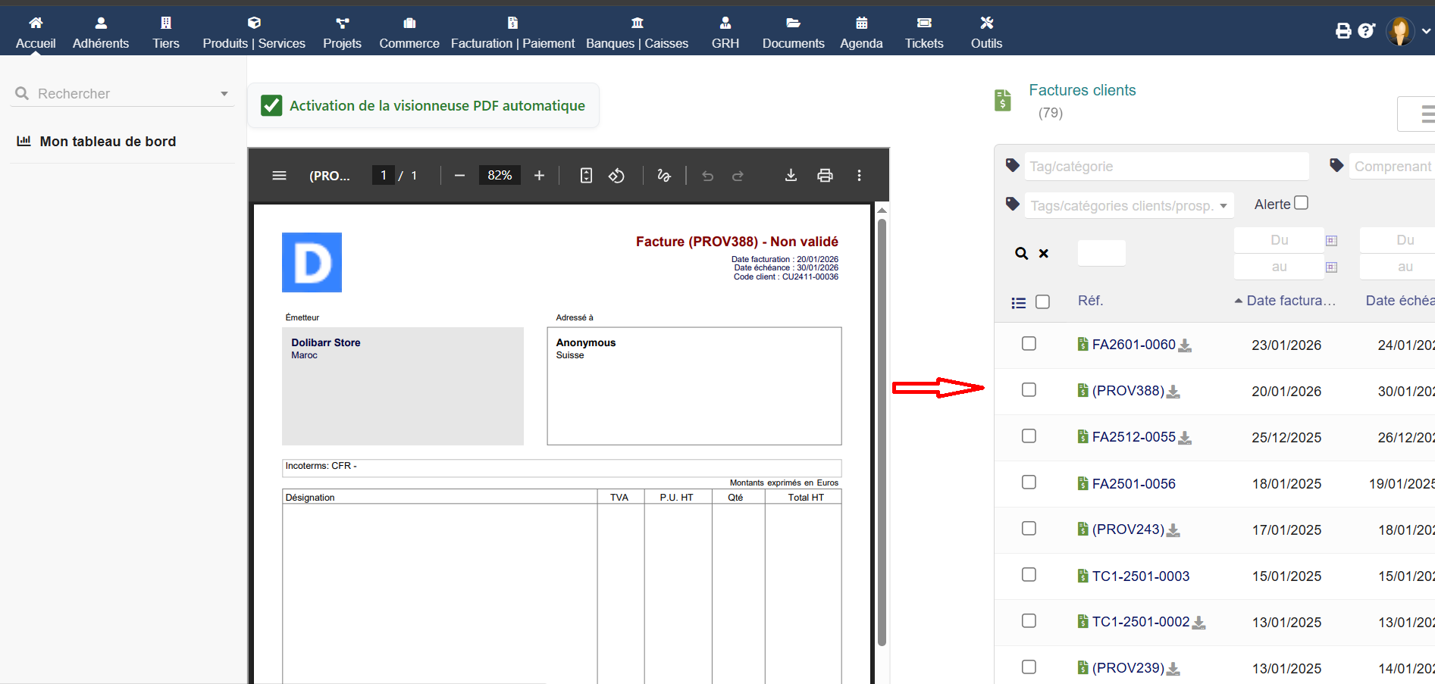Zoom in on the PDF document
The width and height of the screenshot is (1435, 684).
[539, 176]
